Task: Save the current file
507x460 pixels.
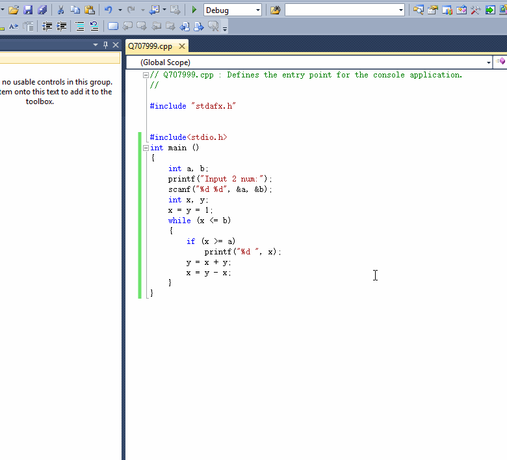Action: point(28,10)
